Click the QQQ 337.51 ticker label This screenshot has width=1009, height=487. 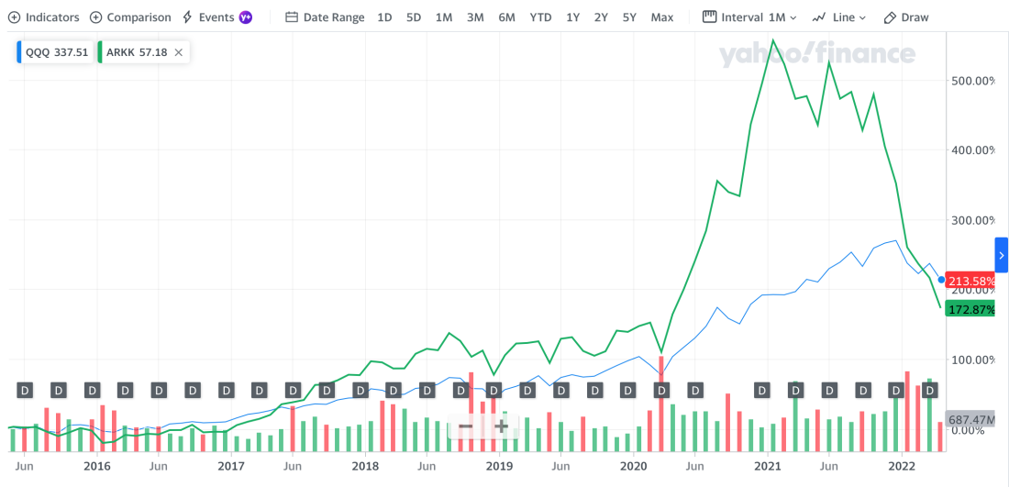click(56, 53)
